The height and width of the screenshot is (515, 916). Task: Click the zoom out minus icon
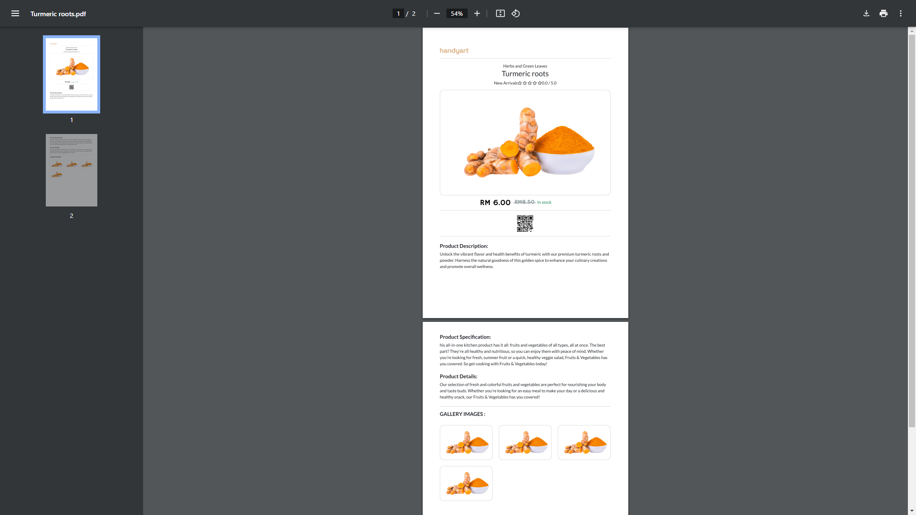pos(437,13)
